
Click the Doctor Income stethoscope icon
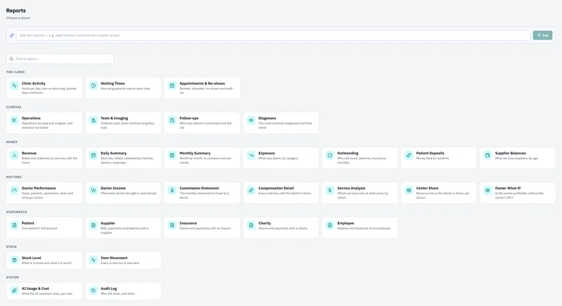pos(93,190)
